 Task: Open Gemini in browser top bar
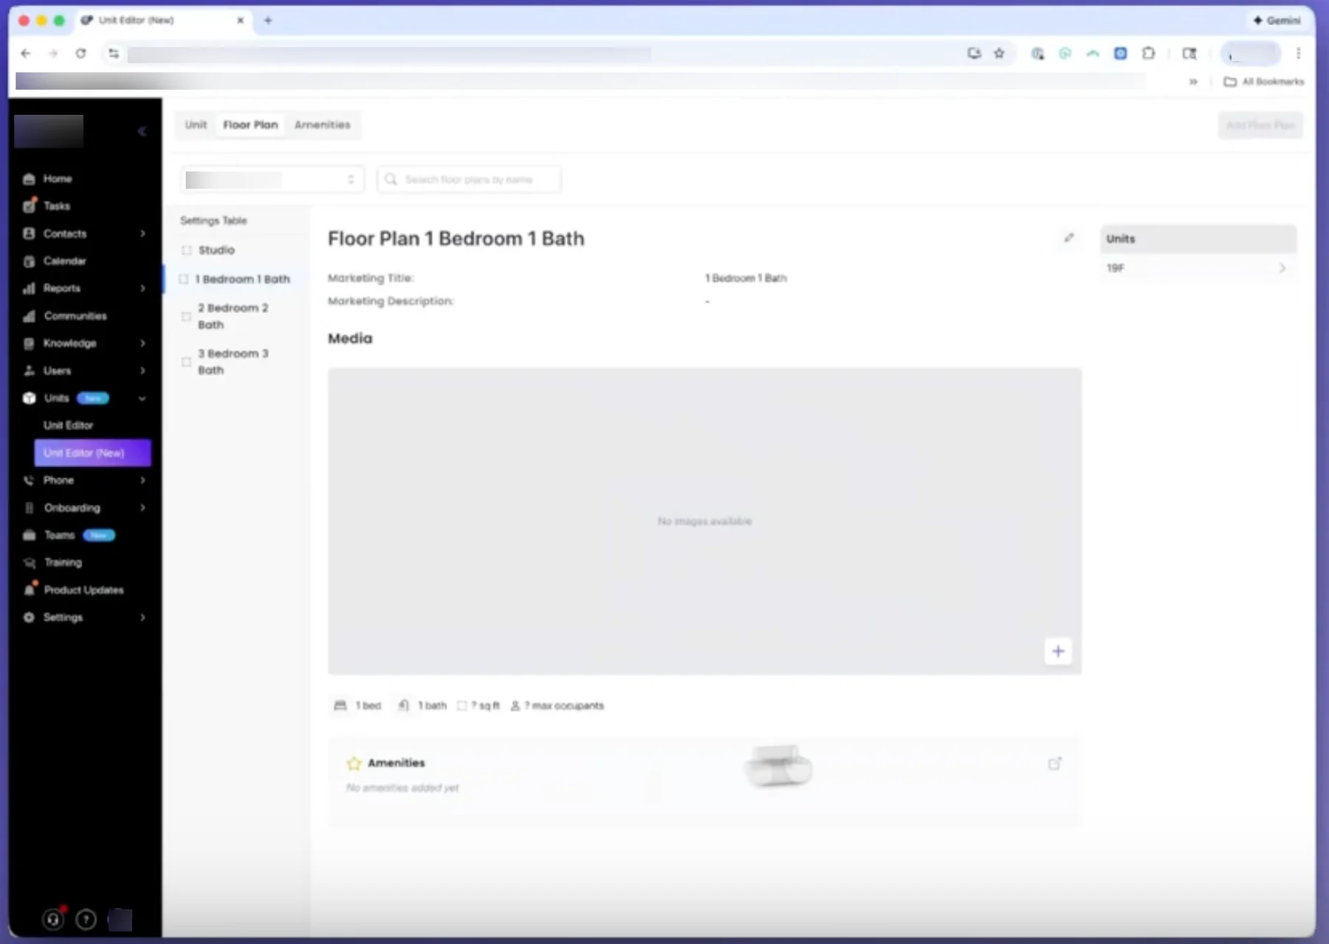click(x=1277, y=21)
